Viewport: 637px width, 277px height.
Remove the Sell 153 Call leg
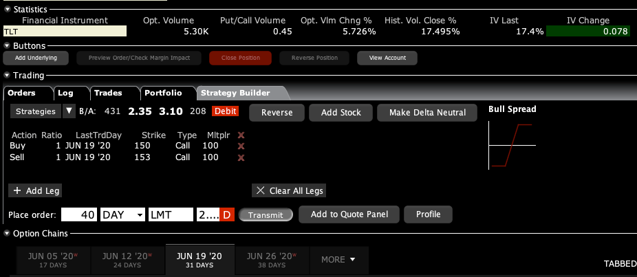241,158
